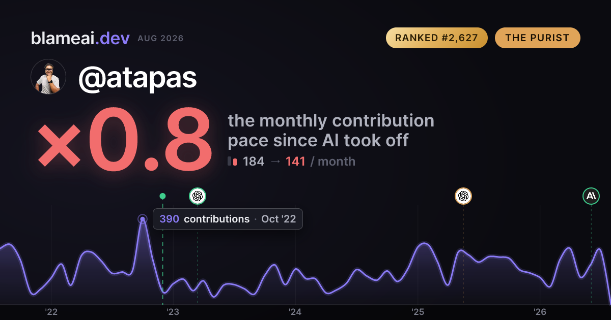Image resolution: width=611 pixels, height=320 pixels.
Task: Select the '23 year axis label
Action: 173,312
